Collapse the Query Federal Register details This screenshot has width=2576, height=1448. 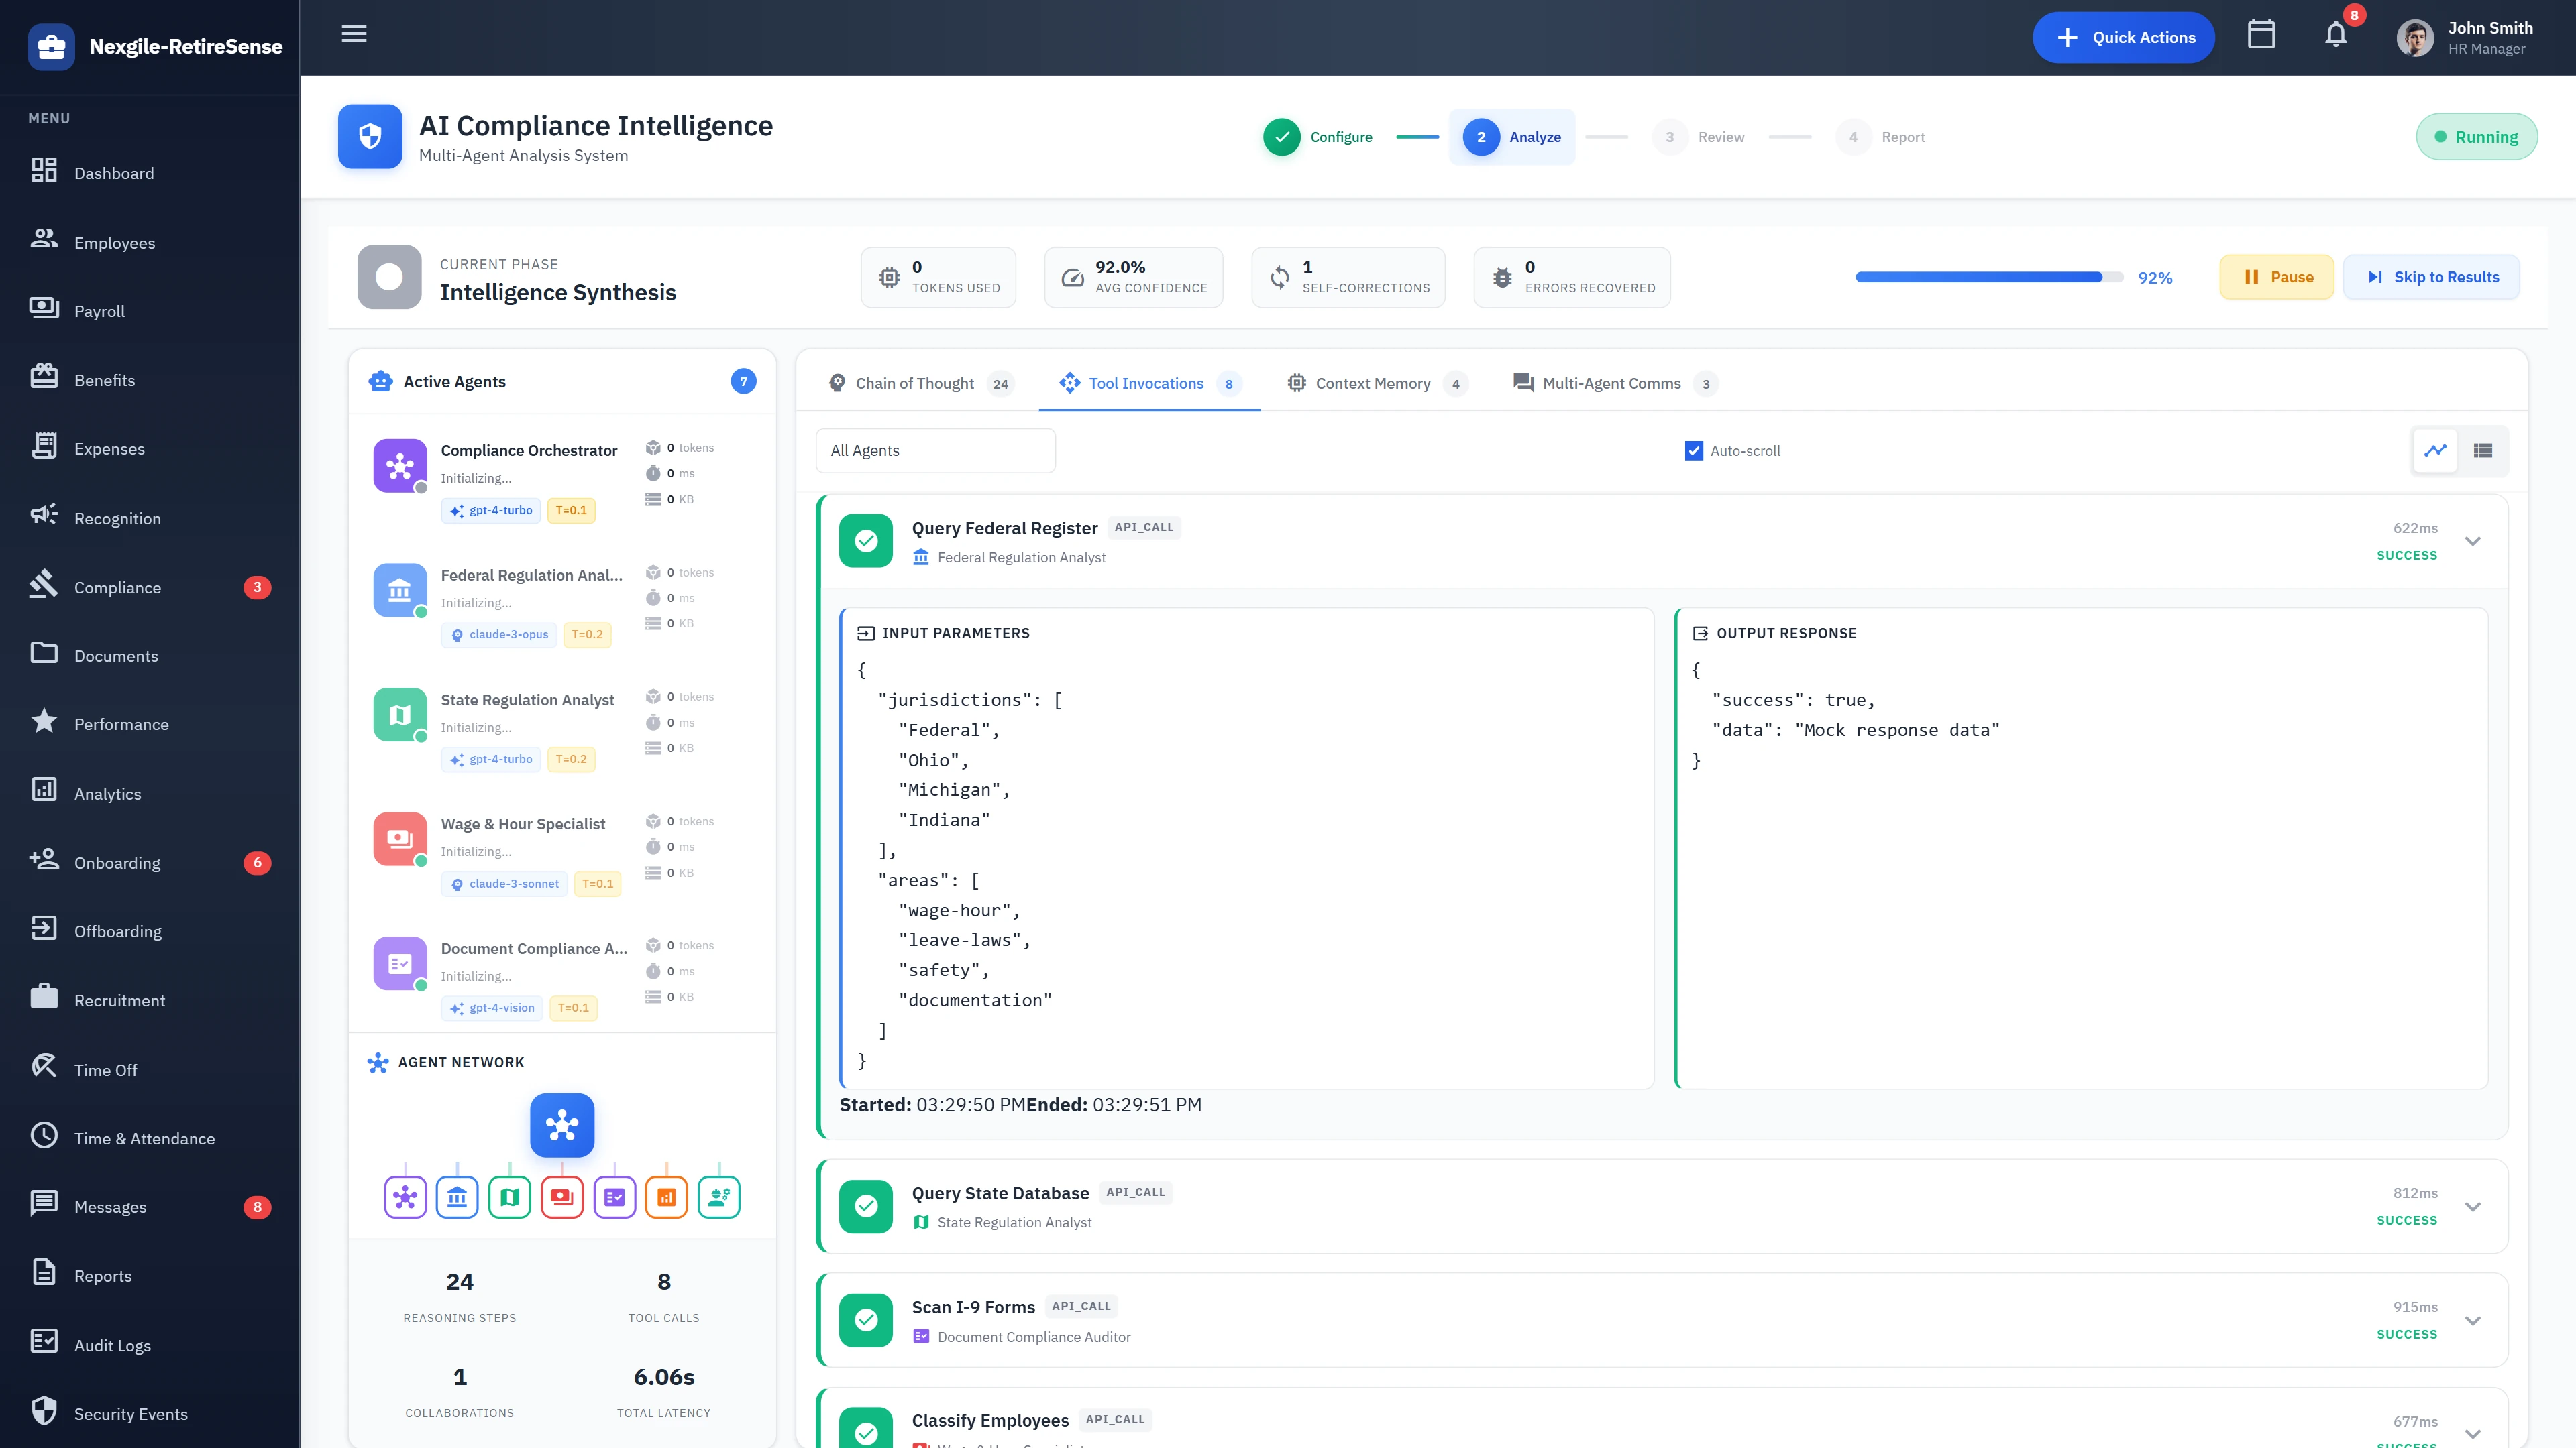coord(2473,540)
